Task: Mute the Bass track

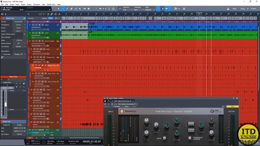Action: coord(33,25)
